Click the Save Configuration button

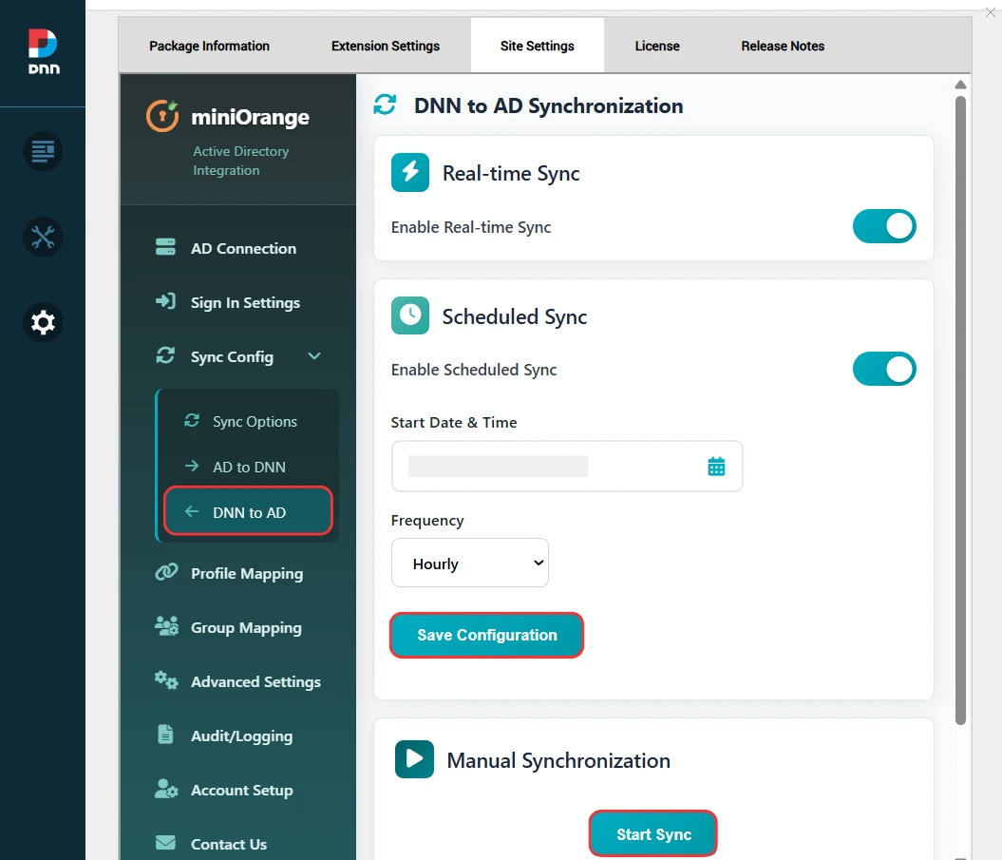point(486,635)
